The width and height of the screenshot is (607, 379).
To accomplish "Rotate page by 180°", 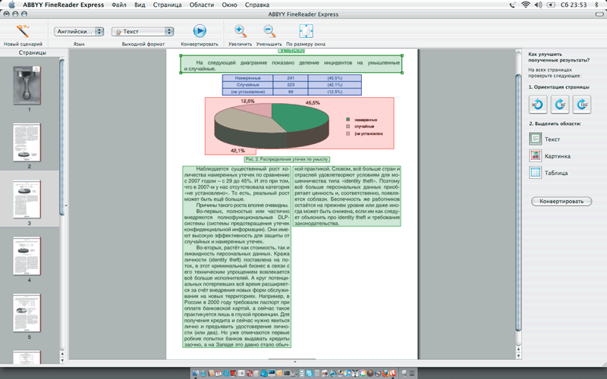I will [x=580, y=105].
